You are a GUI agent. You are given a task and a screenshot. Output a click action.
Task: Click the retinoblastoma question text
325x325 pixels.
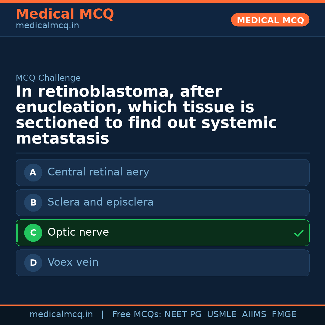click(x=146, y=115)
